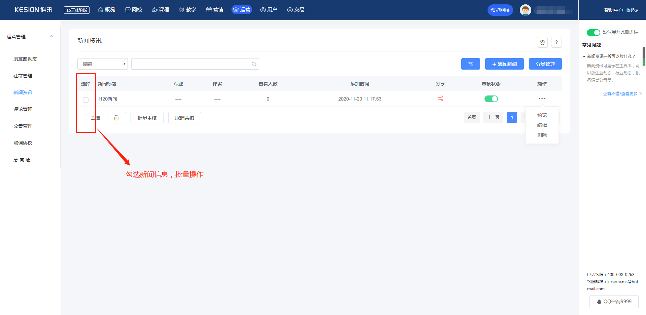Click the blue filter icon button
This screenshot has height=315, width=646.
470,64
